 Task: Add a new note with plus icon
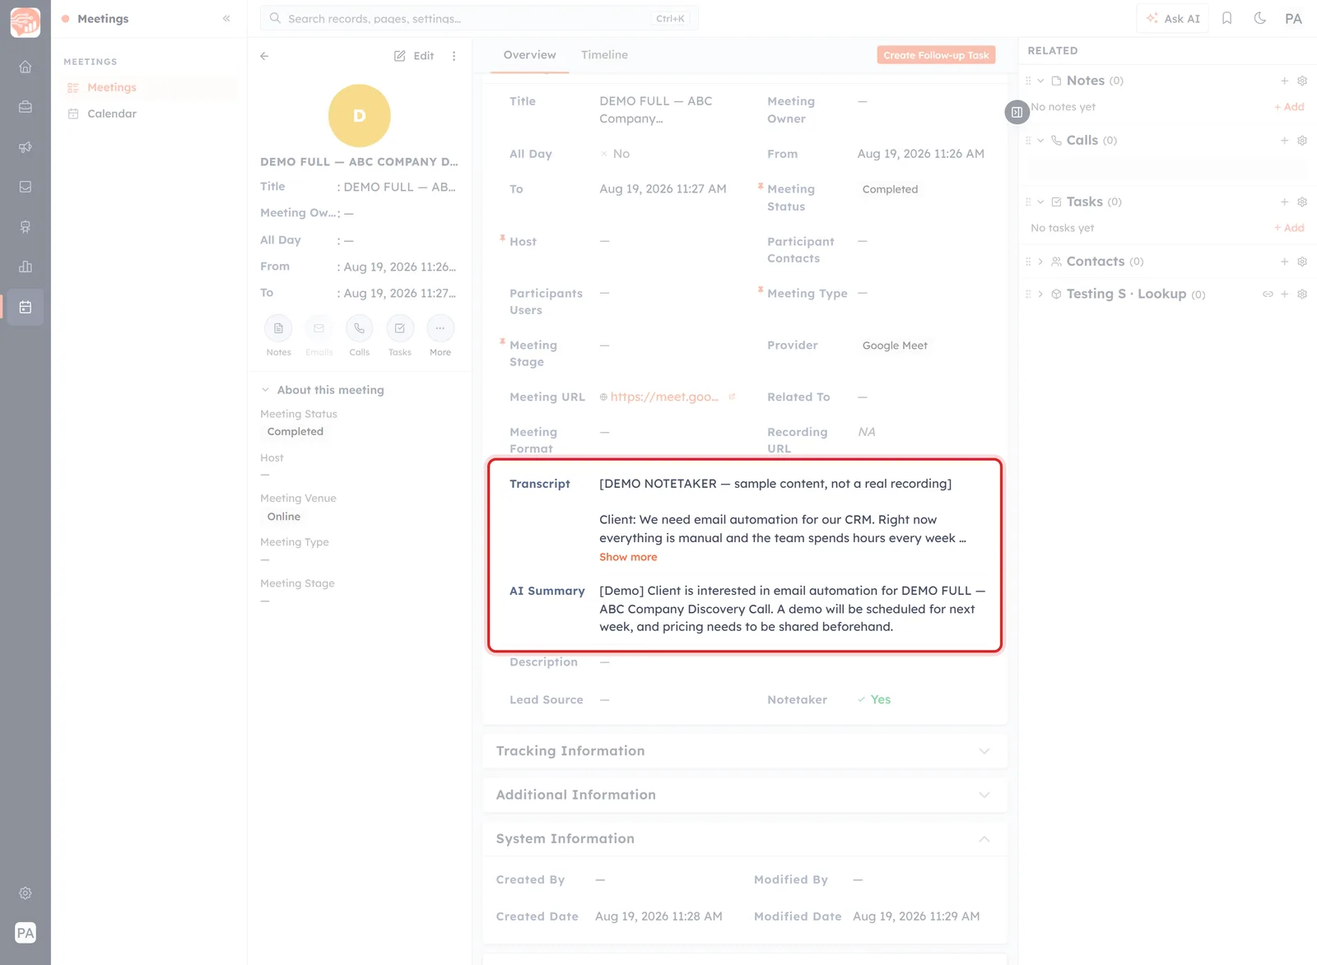[x=1285, y=81]
